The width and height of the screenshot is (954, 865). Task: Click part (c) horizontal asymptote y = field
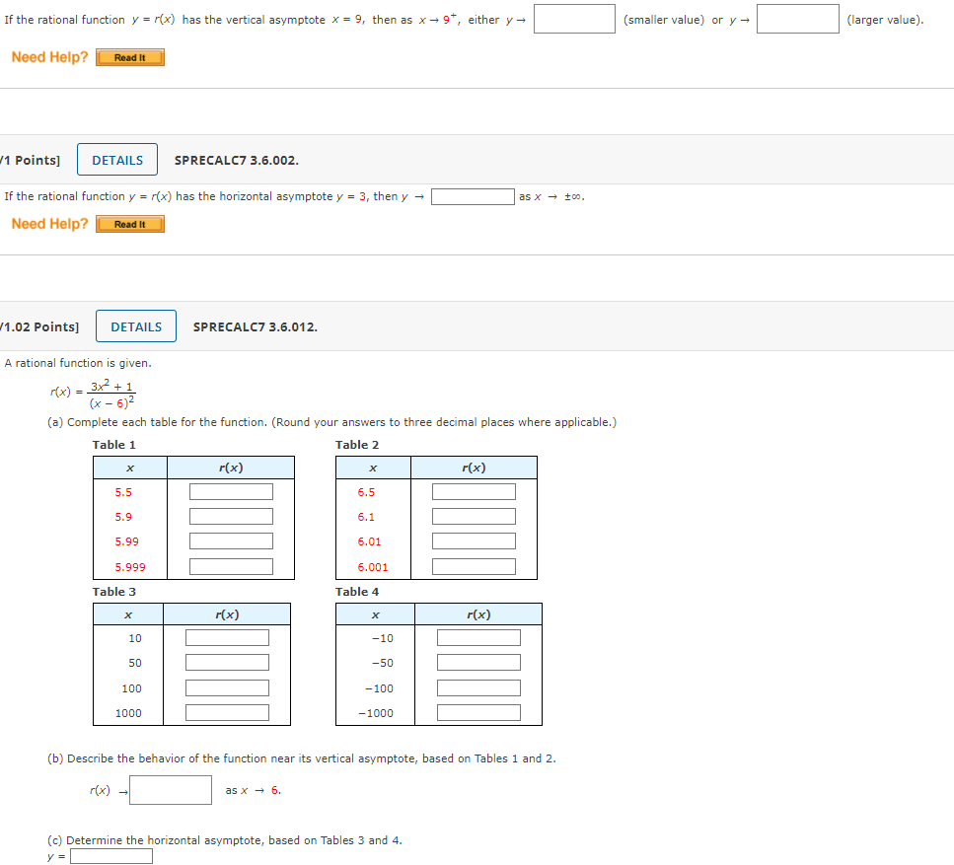[111, 856]
